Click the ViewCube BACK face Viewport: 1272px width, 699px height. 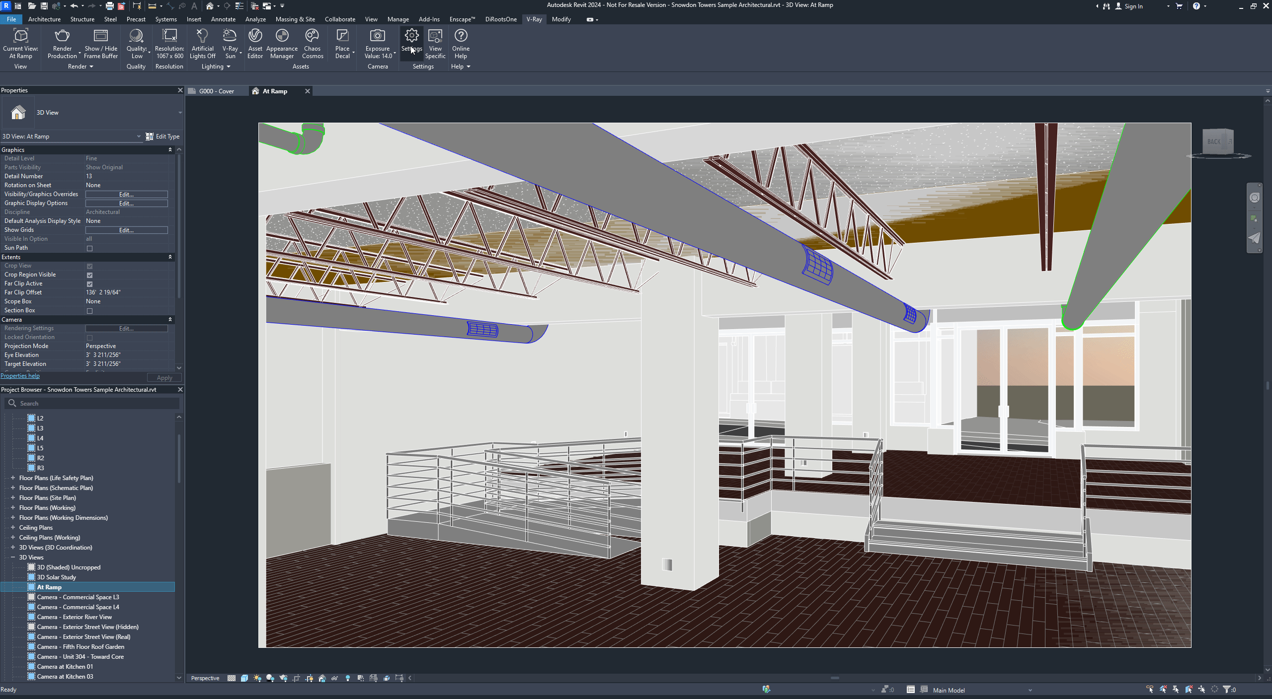pos(1213,141)
